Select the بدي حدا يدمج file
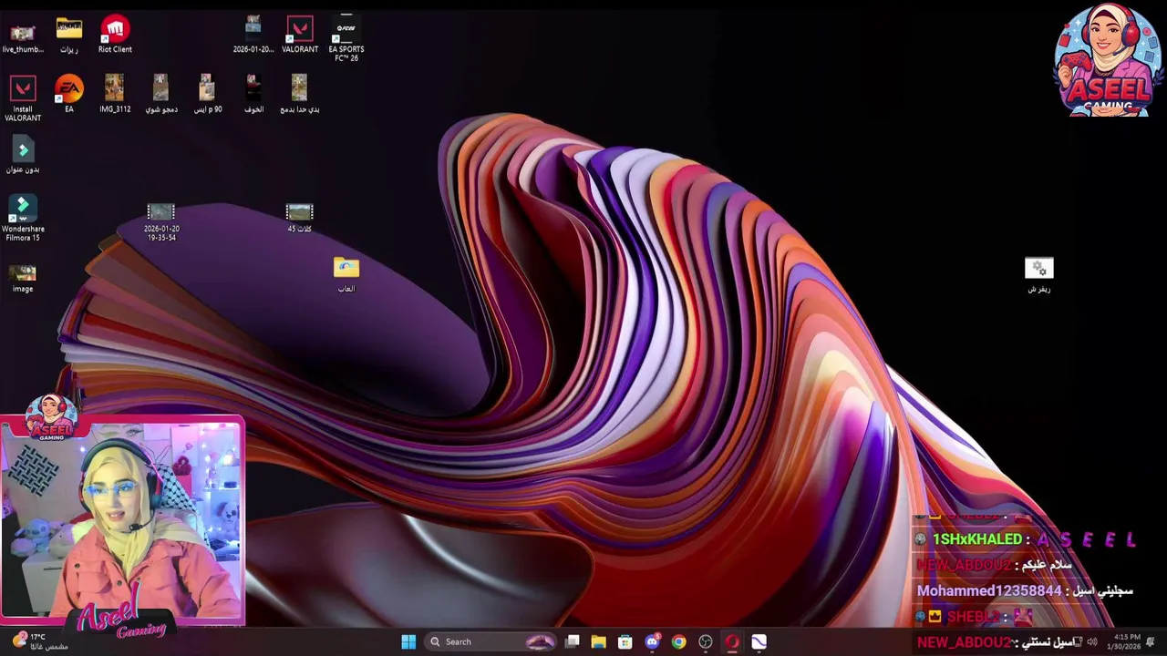1167x656 pixels. click(x=299, y=95)
